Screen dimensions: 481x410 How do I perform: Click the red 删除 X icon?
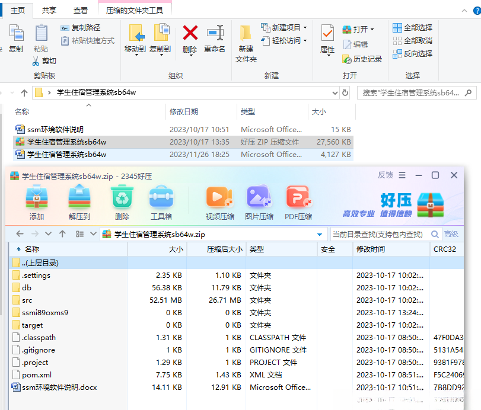tap(190, 33)
